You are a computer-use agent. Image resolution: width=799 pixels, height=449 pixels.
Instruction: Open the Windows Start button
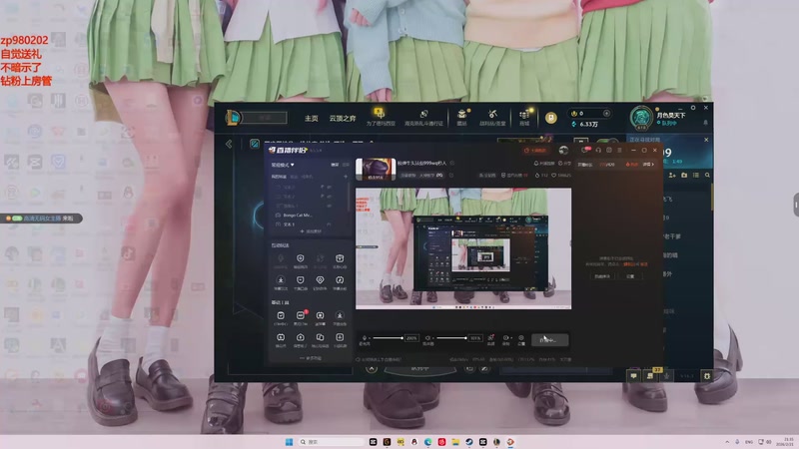pos(289,441)
